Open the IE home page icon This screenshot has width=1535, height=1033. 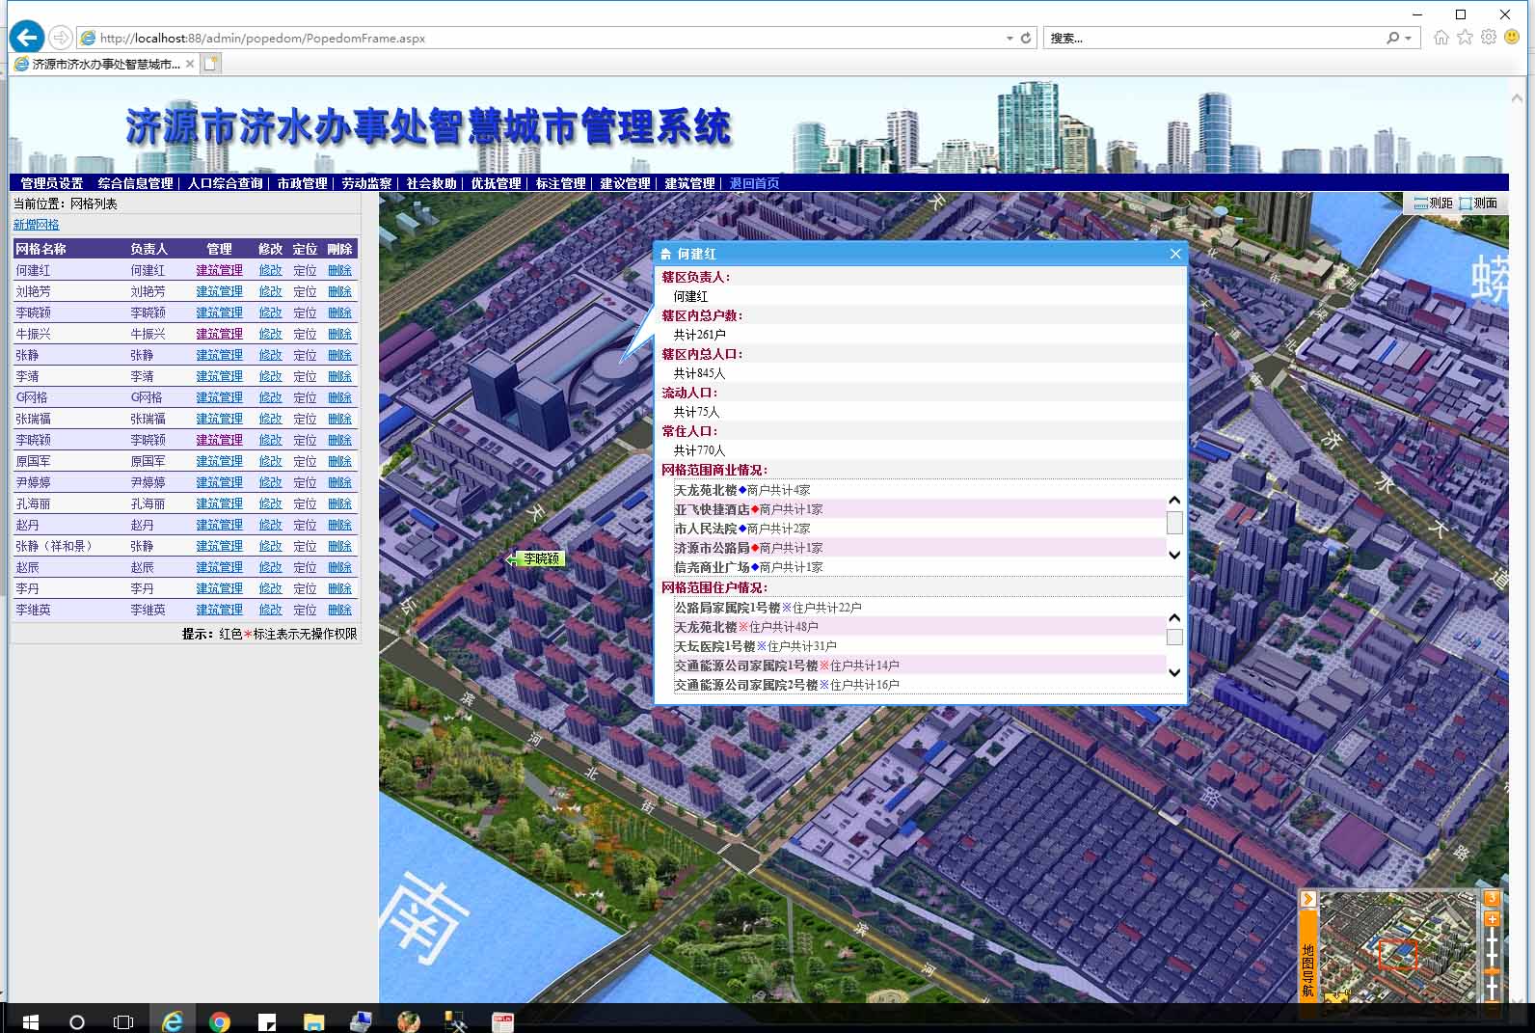[1441, 38]
